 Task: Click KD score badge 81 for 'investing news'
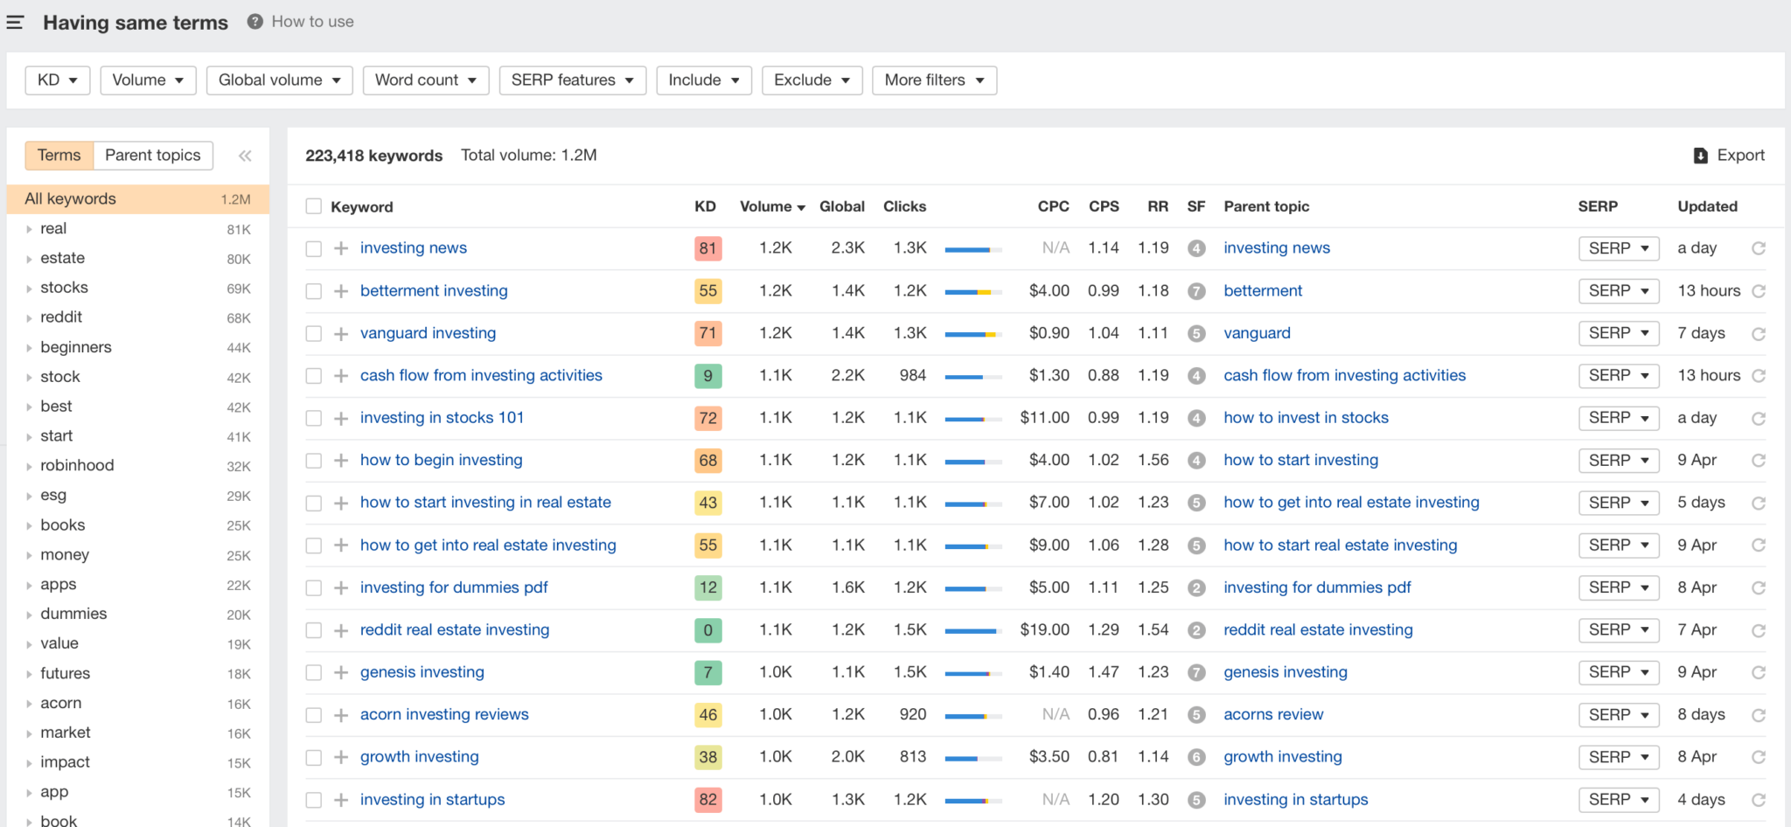pos(707,248)
